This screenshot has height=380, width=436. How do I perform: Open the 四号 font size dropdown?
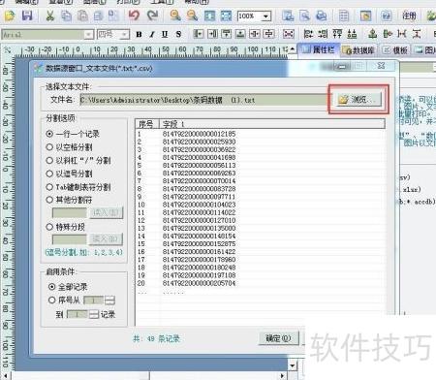pyautogui.click(x=124, y=34)
